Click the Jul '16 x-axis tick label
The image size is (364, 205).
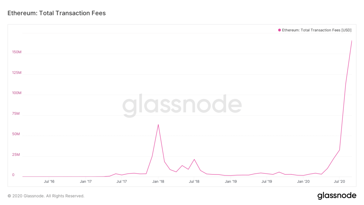(49, 182)
